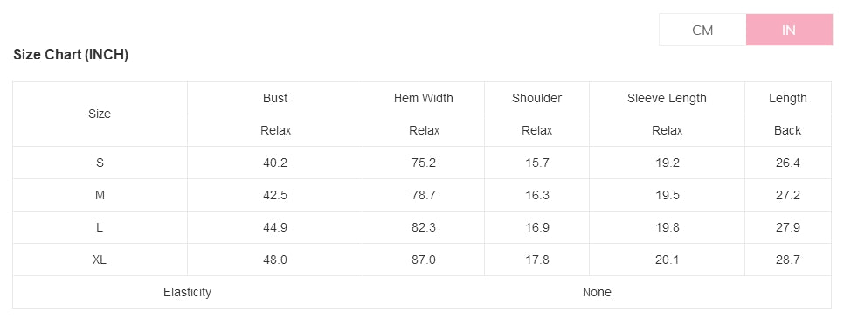
Task: Click the None elasticity value
Action: 597,292
